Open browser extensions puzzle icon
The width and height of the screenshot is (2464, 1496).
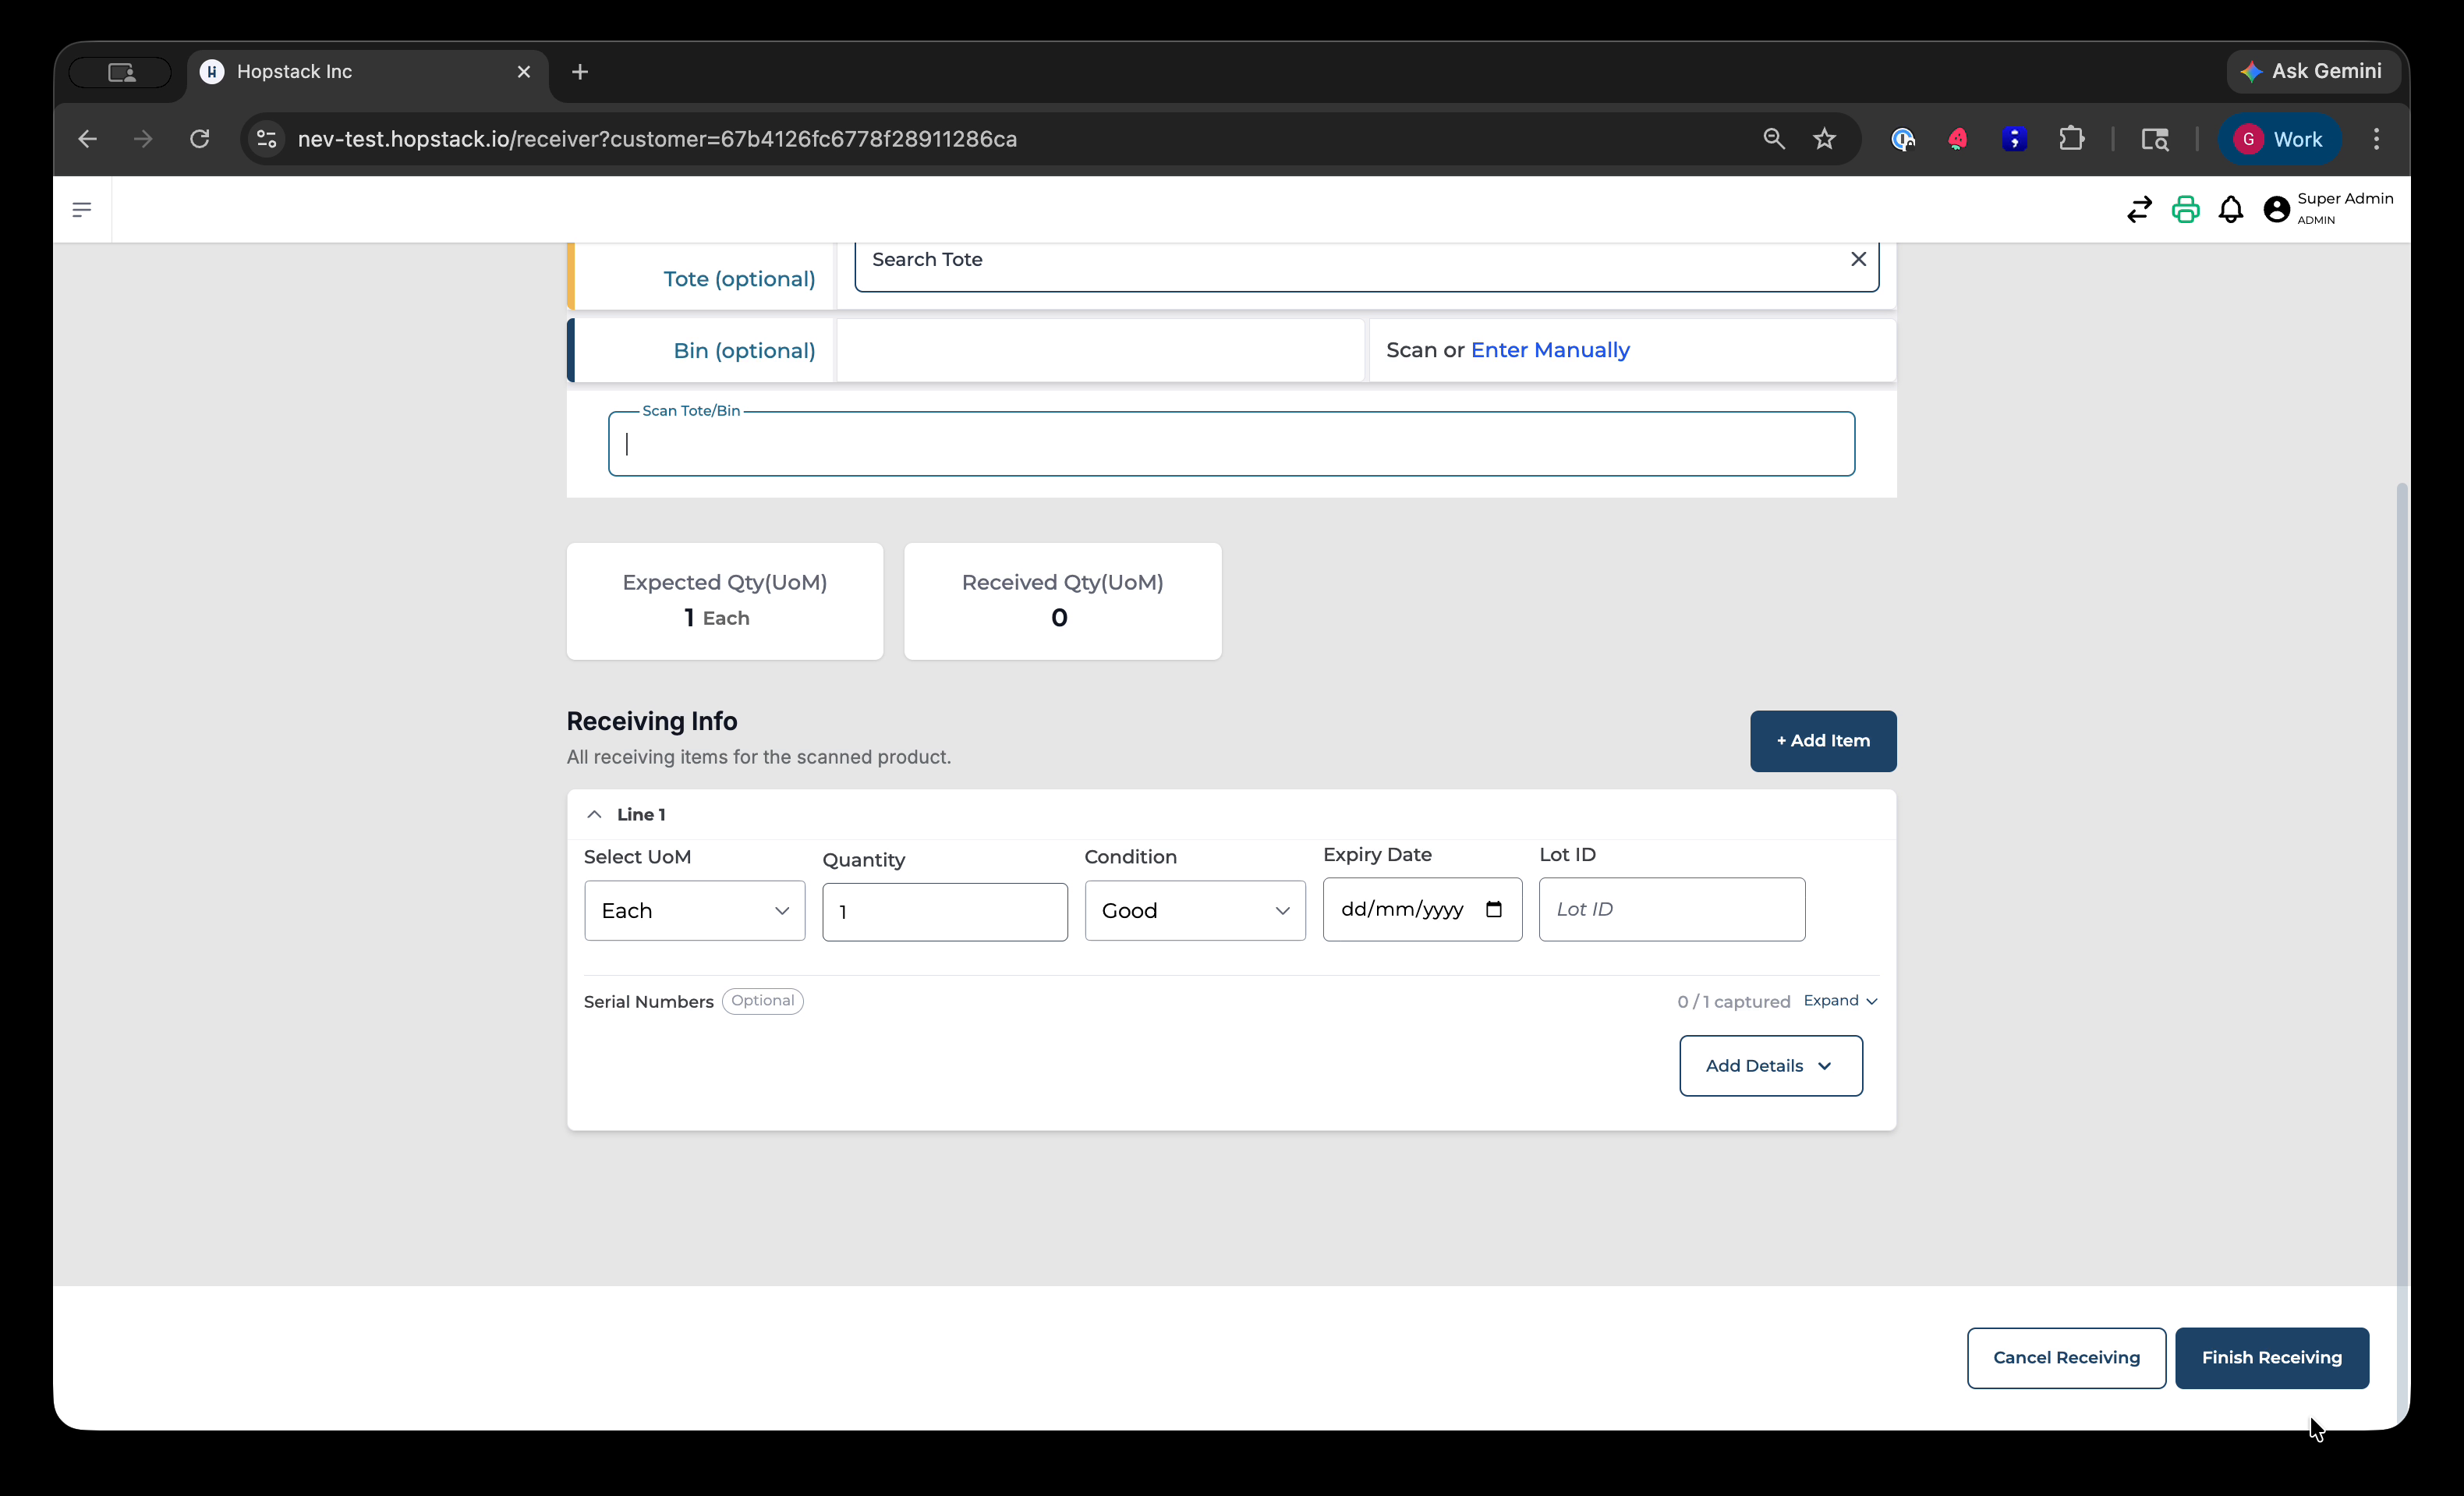pyautogui.click(x=2071, y=139)
